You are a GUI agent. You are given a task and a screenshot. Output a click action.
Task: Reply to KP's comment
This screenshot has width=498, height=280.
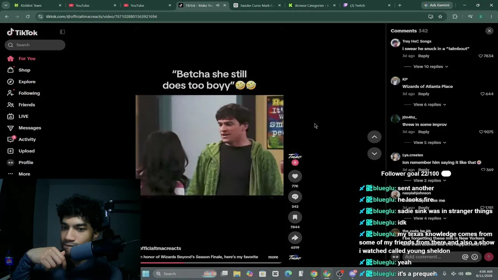[424, 94]
